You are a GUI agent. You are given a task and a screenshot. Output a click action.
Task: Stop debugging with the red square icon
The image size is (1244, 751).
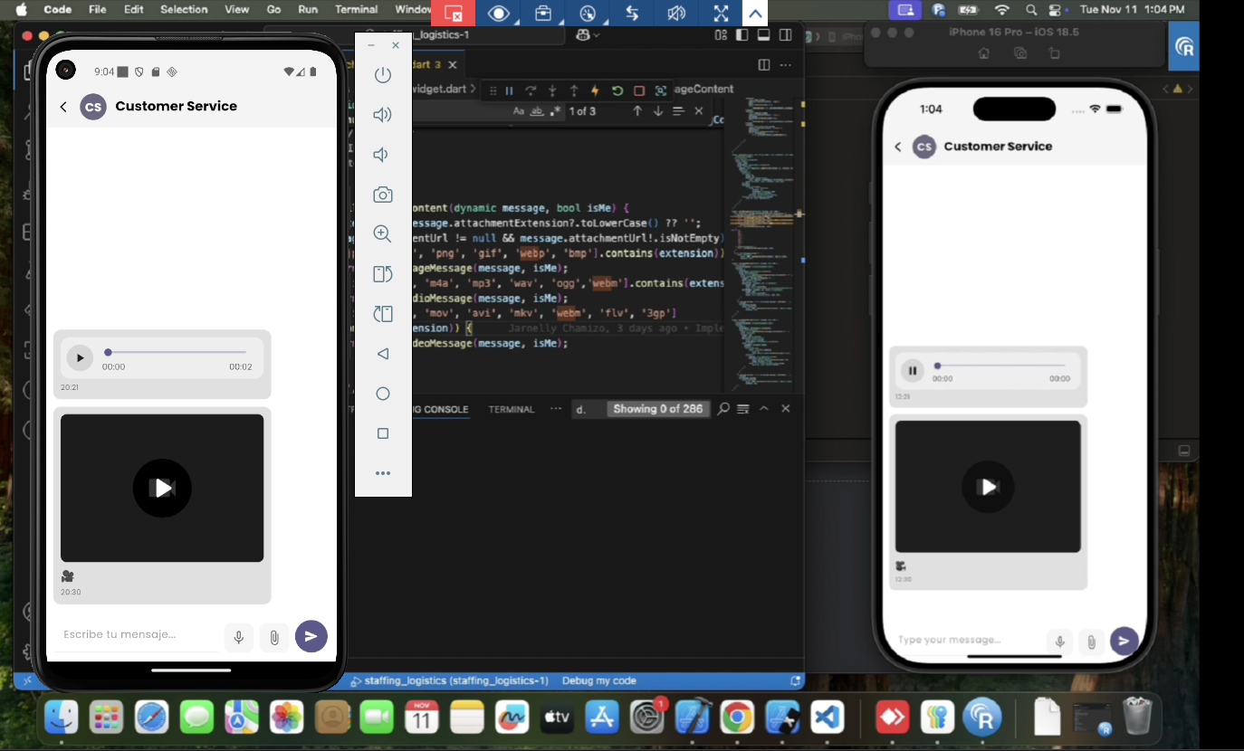click(639, 90)
